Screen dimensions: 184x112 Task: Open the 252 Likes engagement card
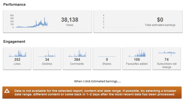tap(17, 59)
